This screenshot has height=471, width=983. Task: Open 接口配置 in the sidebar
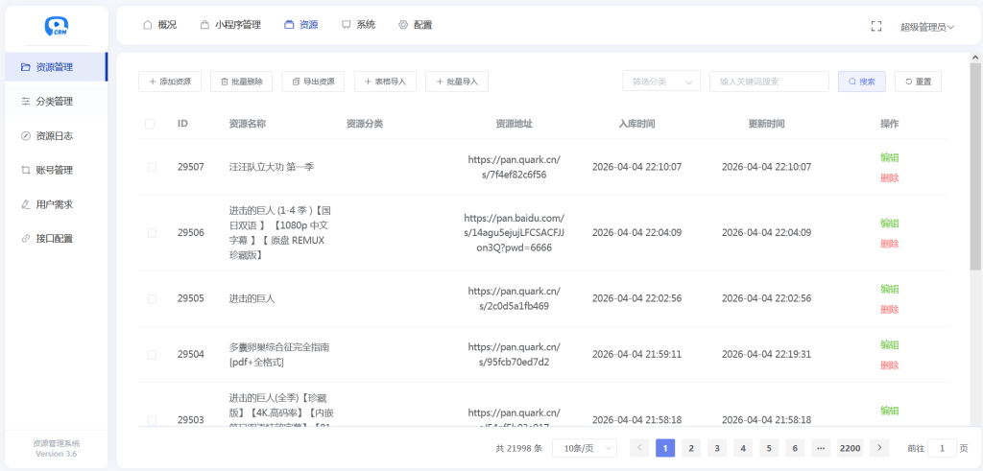click(56, 239)
